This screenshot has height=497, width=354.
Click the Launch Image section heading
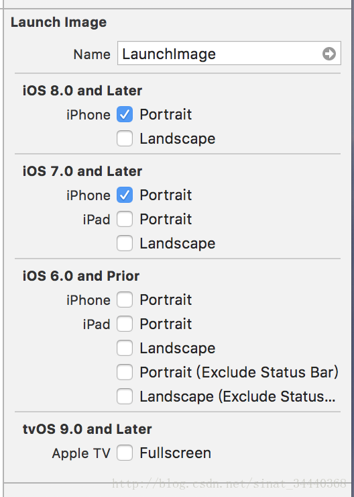[x=58, y=22]
